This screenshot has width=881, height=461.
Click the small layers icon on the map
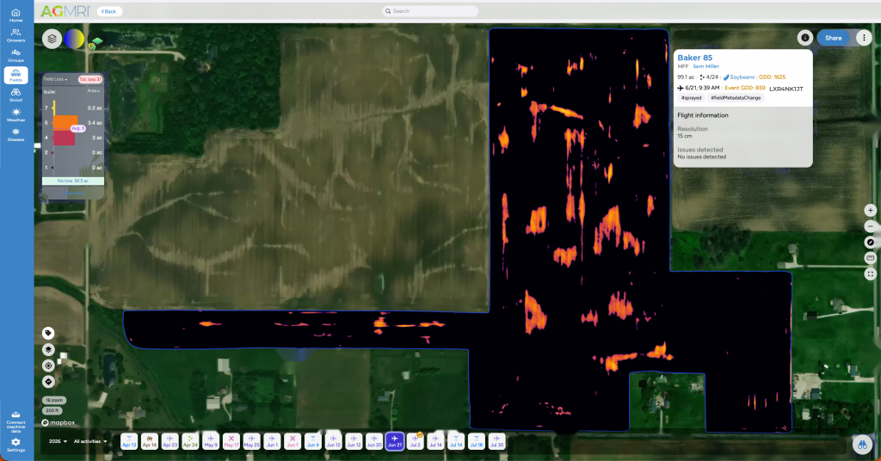tap(48, 349)
